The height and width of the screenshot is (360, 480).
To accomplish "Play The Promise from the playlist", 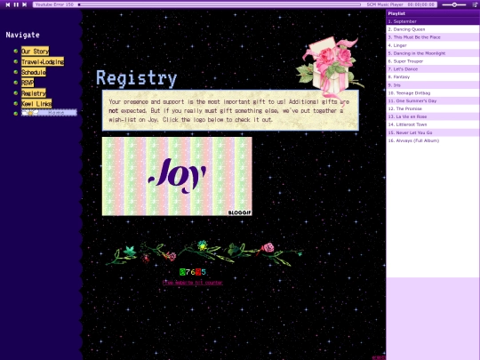I will coord(433,108).
